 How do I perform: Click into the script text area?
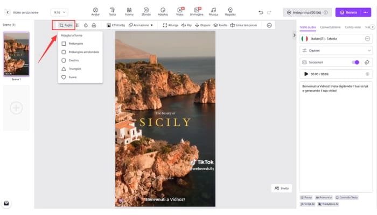336,137
